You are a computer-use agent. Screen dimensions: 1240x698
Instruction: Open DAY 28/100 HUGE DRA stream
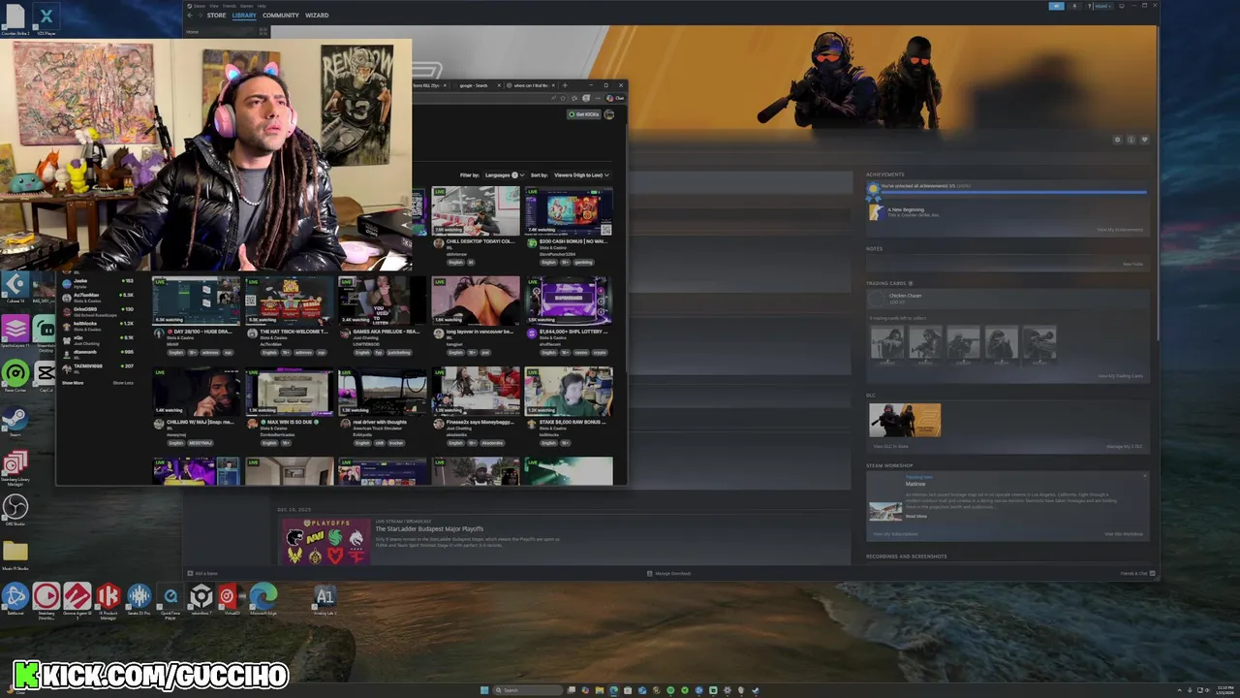196,301
